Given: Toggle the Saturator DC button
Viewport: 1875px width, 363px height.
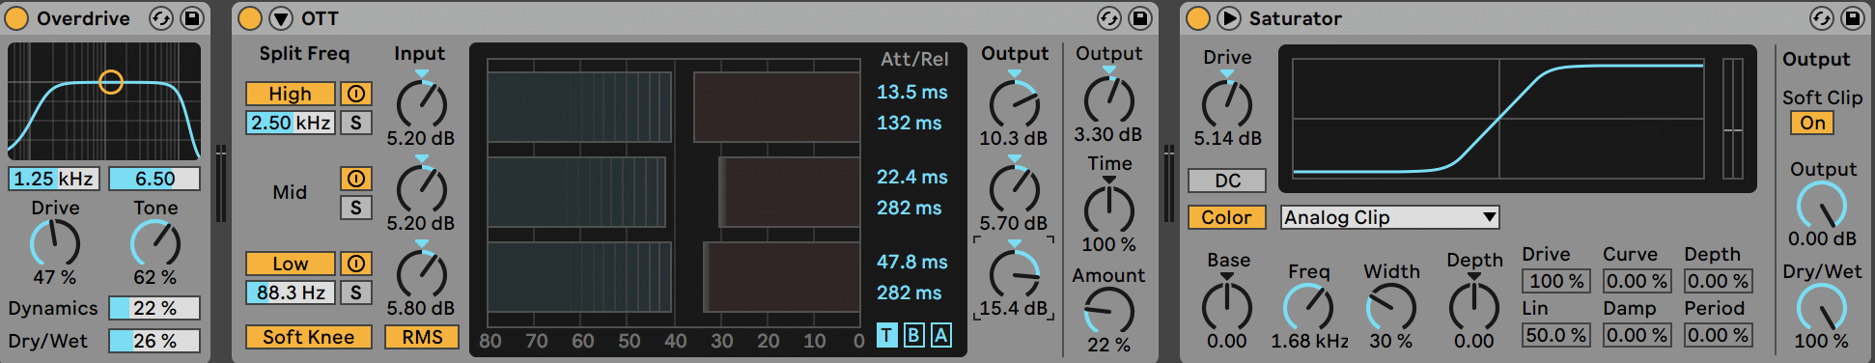Looking at the screenshot, I should pyautogui.click(x=1227, y=181).
